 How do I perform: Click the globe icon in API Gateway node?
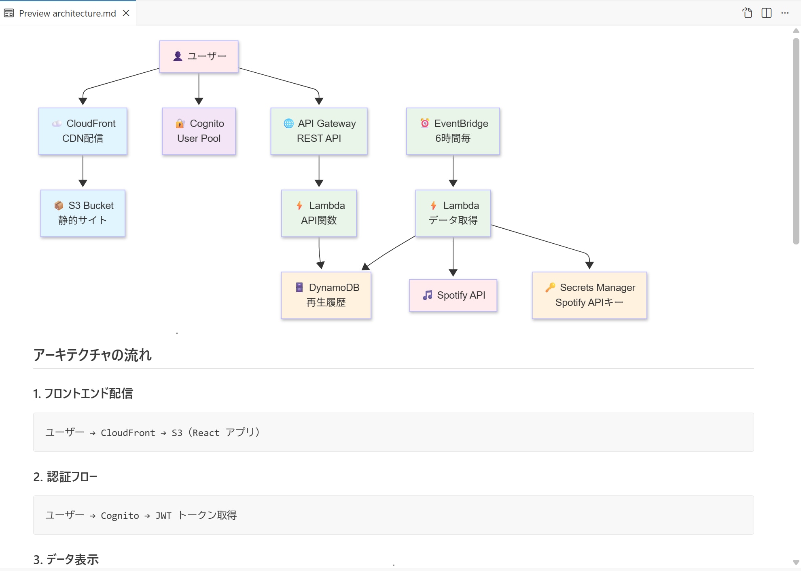coord(288,123)
